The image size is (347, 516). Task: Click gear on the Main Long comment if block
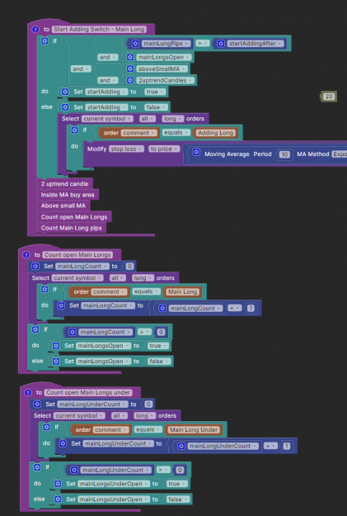(x=45, y=289)
